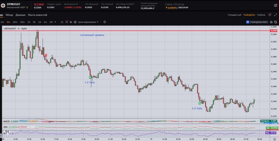Click the red signal level line

coord(136,31)
